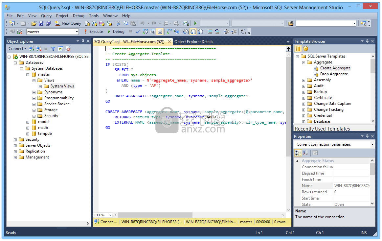382x241 pixels.
Task: Select the SQLQuery2.sql tab
Action: 129,42
